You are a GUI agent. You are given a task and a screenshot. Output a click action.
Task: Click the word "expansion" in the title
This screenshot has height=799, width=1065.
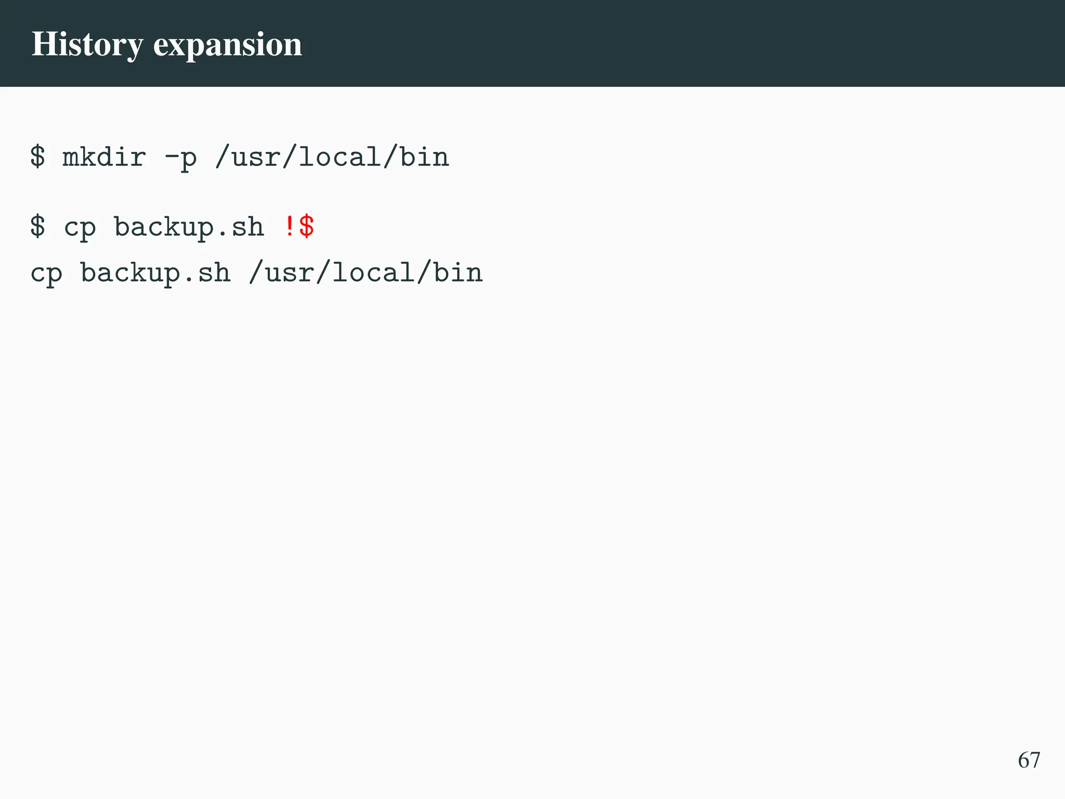[x=227, y=45]
